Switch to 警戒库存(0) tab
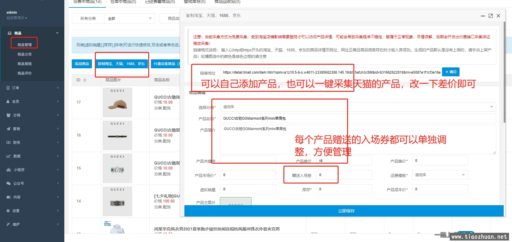Screen dimensions: 512x242 [194, 2]
